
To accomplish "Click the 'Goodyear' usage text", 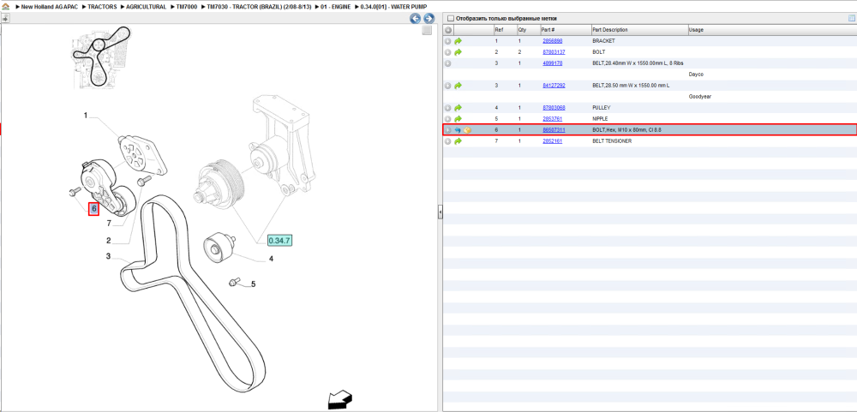I will click(x=699, y=97).
